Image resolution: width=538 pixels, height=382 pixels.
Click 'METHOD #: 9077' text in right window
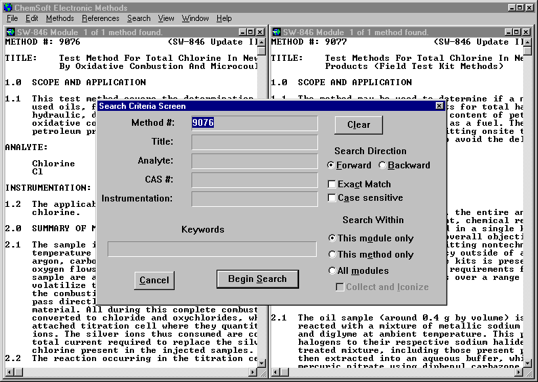click(x=309, y=42)
